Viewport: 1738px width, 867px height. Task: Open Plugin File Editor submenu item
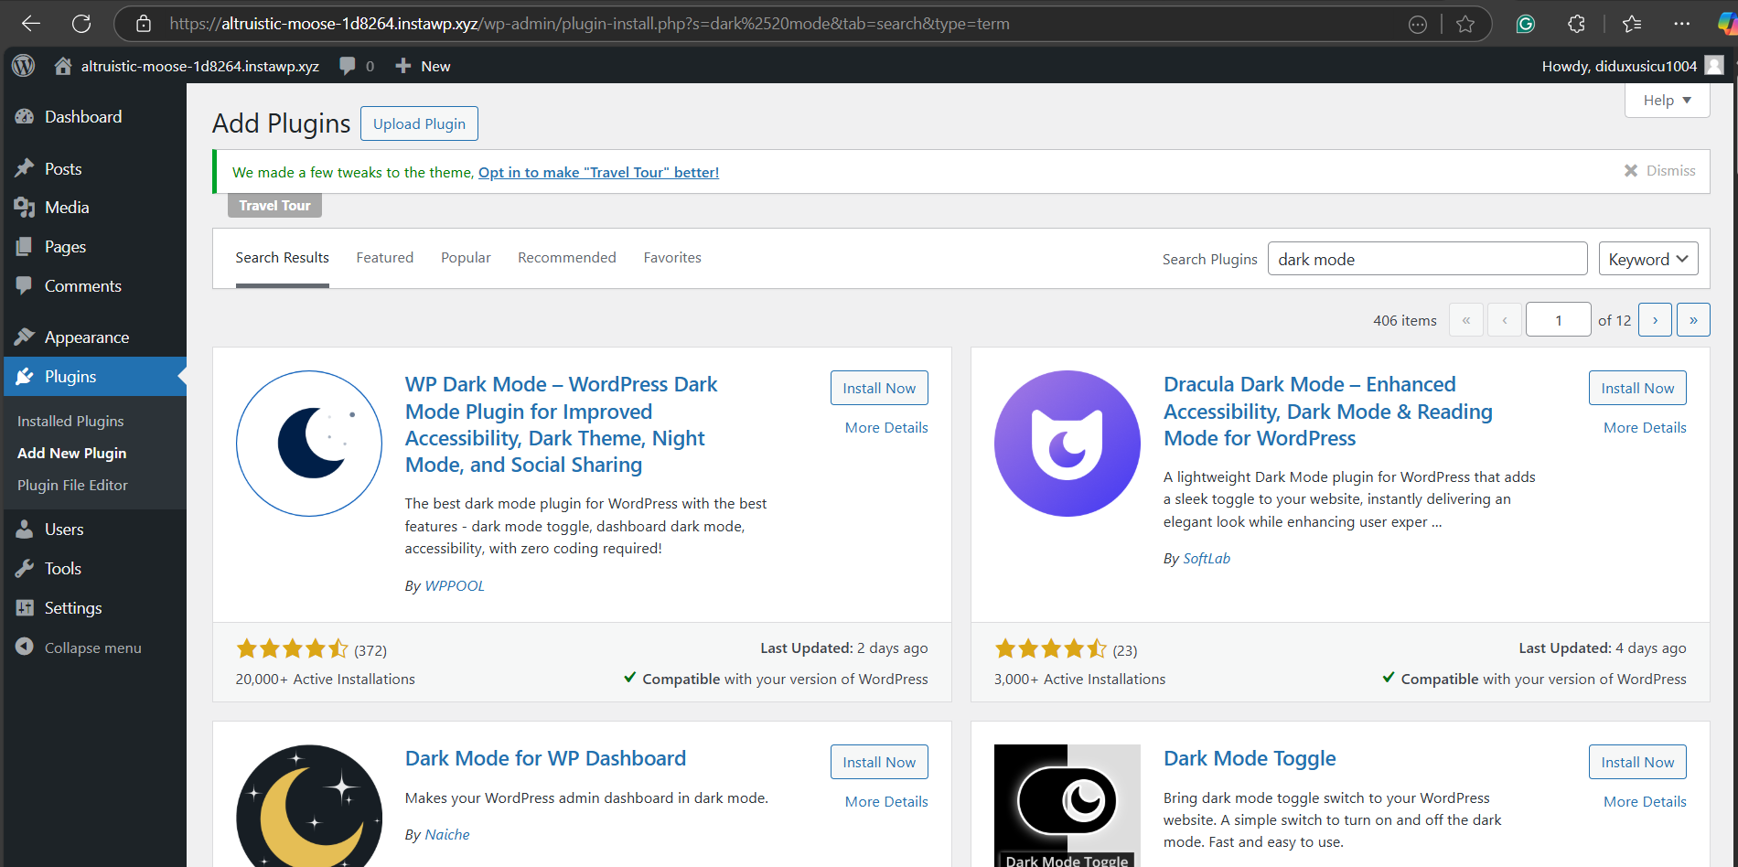[x=73, y=486]
